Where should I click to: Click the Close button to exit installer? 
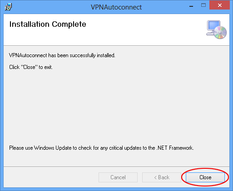205,177
